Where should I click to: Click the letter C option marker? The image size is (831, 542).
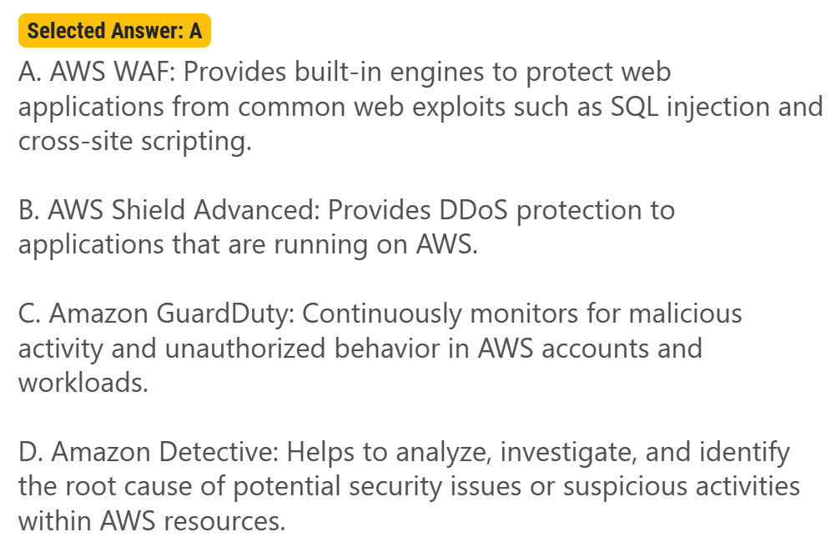(29, 314)
